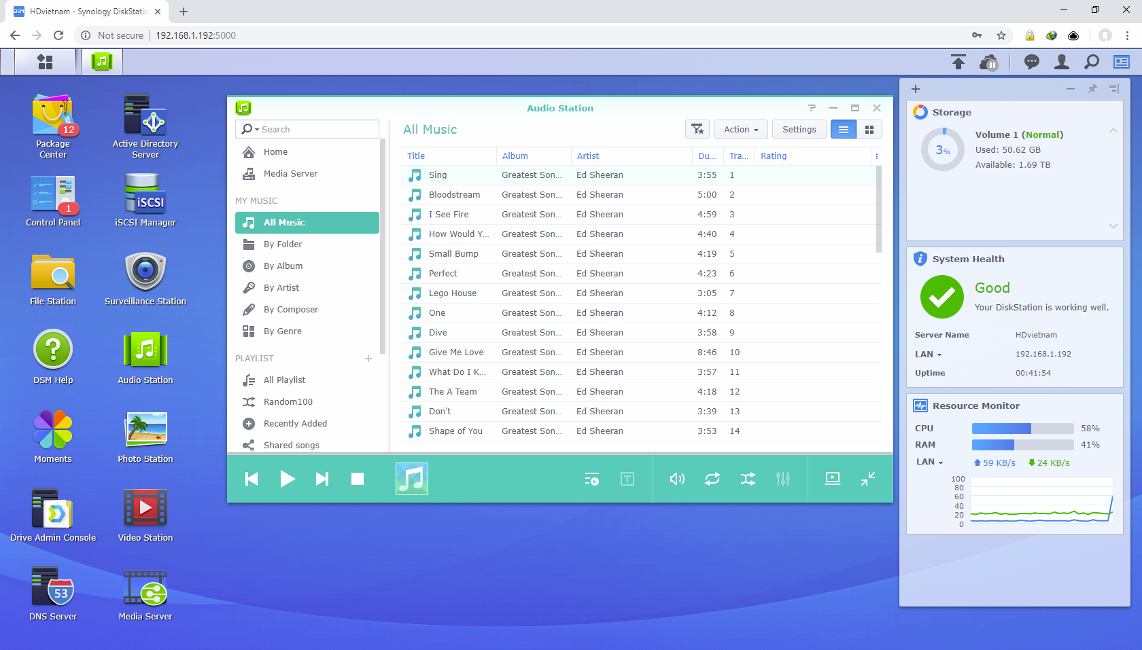Browse music By Album
The image size is (1142, 650).
point(307,266)
